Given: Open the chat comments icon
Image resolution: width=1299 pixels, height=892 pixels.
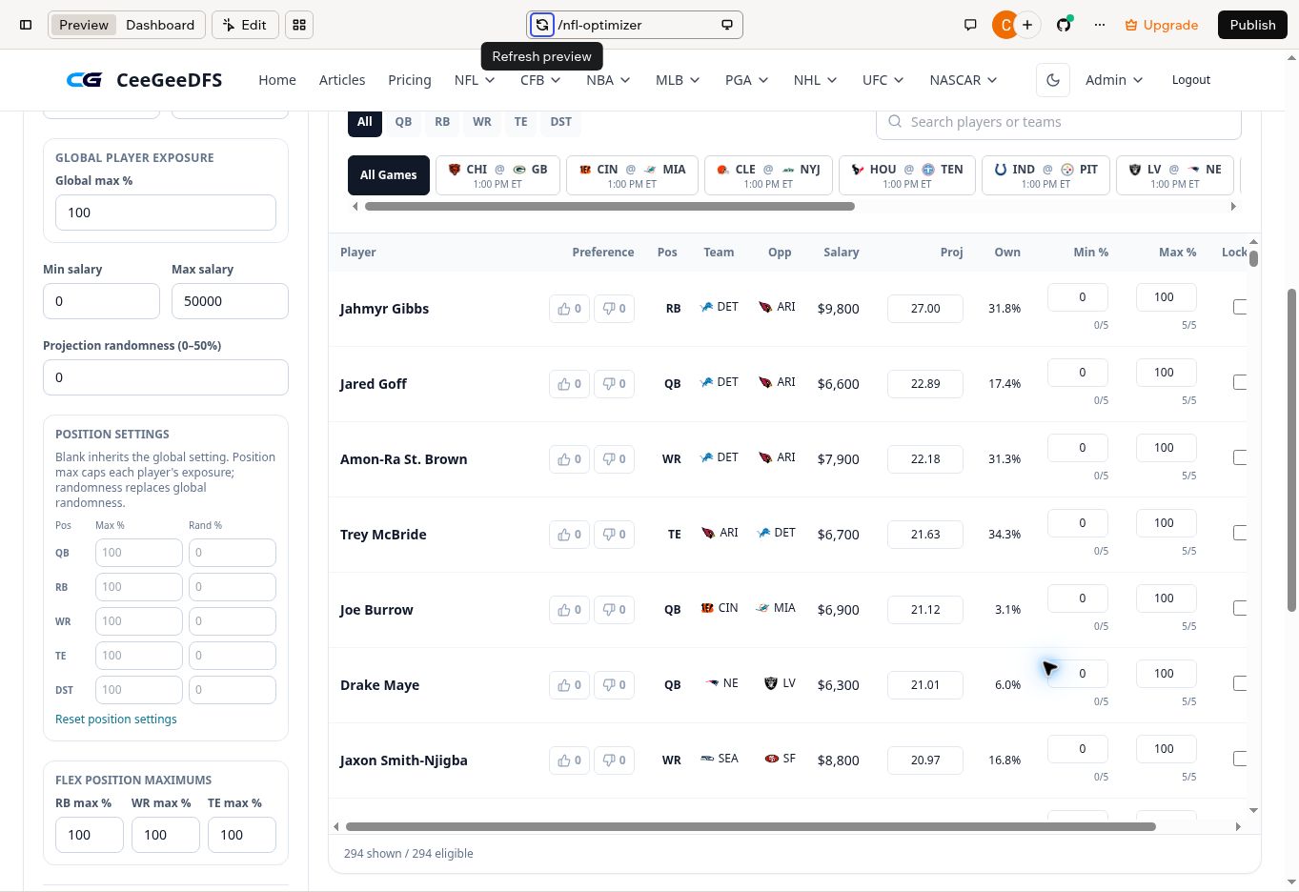Looking at the screenshot, I should click(970, 25).
